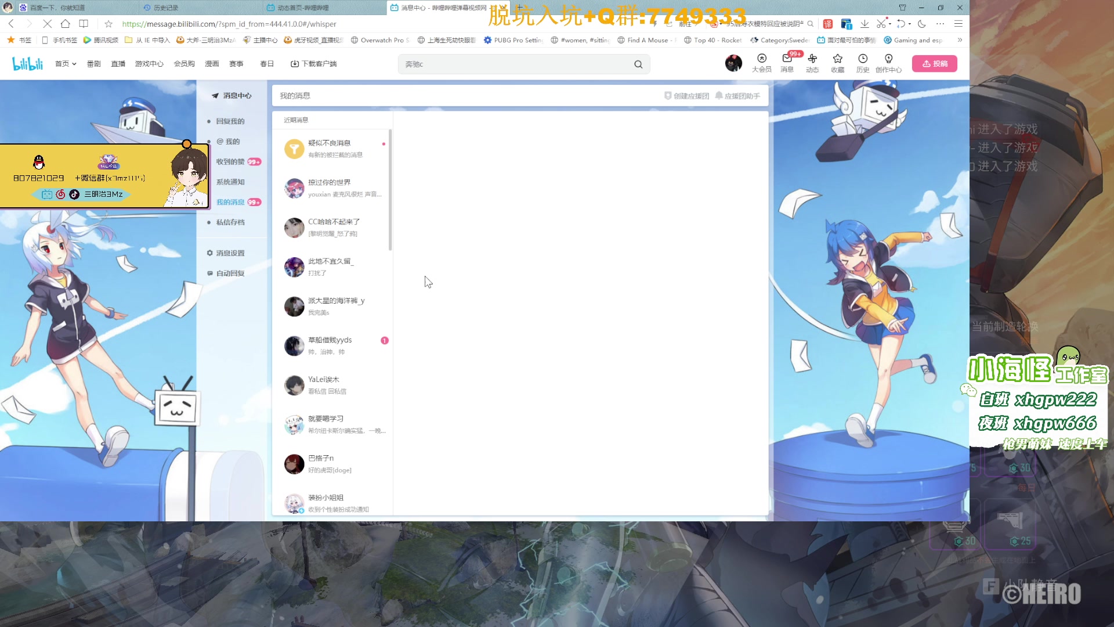Viewport: 1114px width, 627px height.
Task: Select 私信存档 in message sidebar
Action: [x=230, y=222]
